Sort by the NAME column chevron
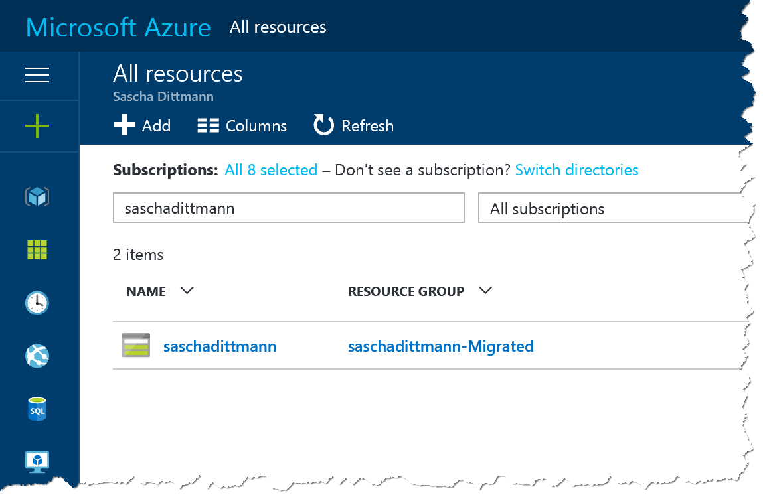The image size is (763, 499). (x=187, y=291)
